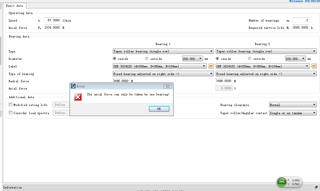Click the Bearing 2 yellow arrow search icon

click(314, 66)
